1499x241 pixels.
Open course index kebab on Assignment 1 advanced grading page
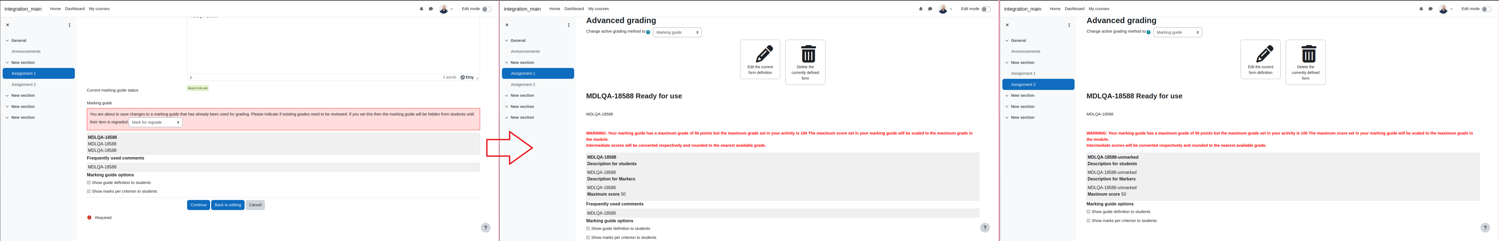[x=569, y=25]
